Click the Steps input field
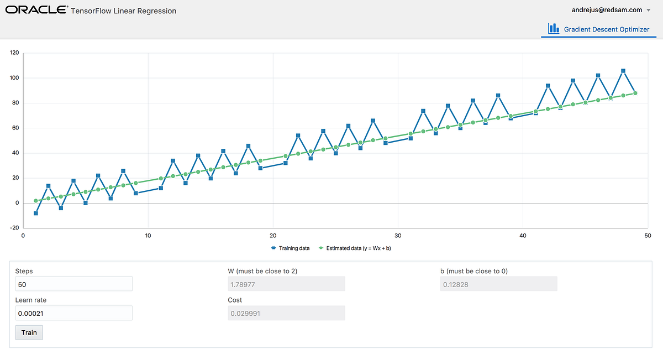Image resolution: width=663 pixels, height=354 pixels. pos(73,283)
